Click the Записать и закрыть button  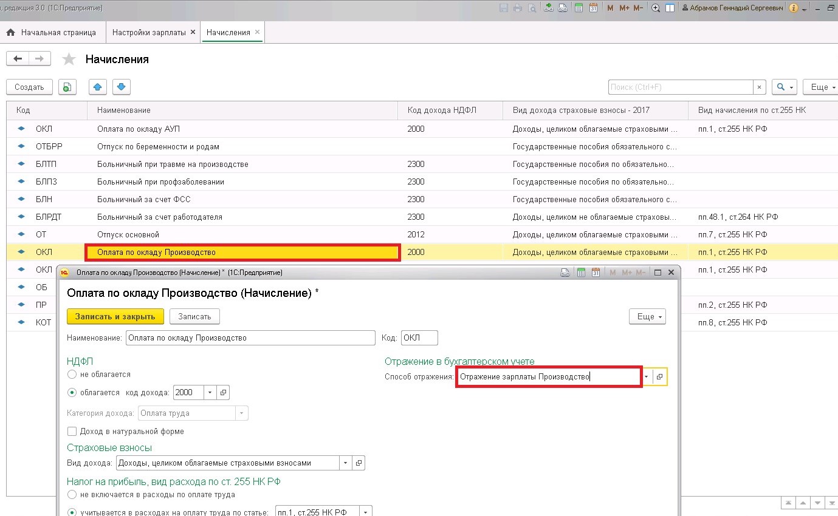pos(115,316)
